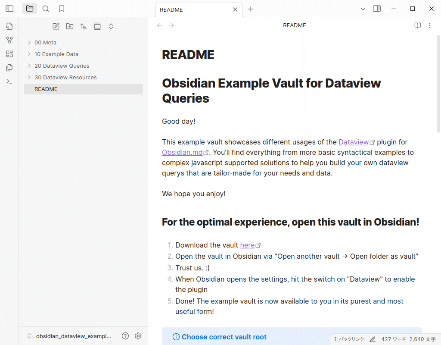The width and height of the screenshot is (441, 345).
Task: Collapse all folders with the expand-collapse icon
Action: pyautogui.click(x=111, y=26)
